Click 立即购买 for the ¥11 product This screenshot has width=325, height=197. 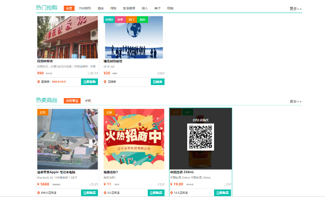pos(156,193)
